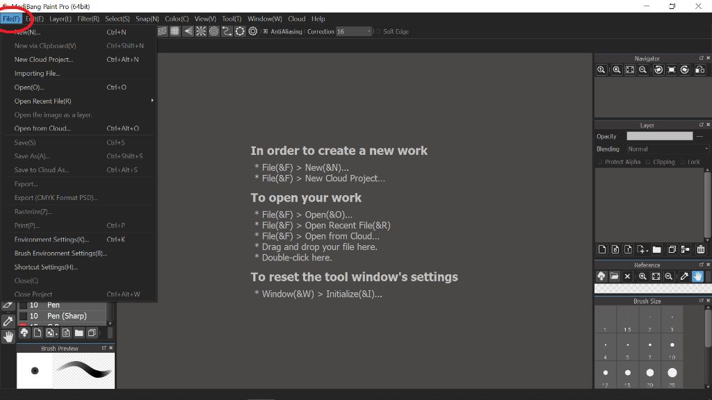Image resolution: width=712 pixels, height=400 pixels.
Task: Select brush size 20 preset
Action: pos(650,375)
